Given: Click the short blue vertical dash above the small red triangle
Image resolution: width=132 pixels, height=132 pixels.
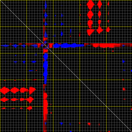Looking at the screenshot, I should click(x=71, y=31).
